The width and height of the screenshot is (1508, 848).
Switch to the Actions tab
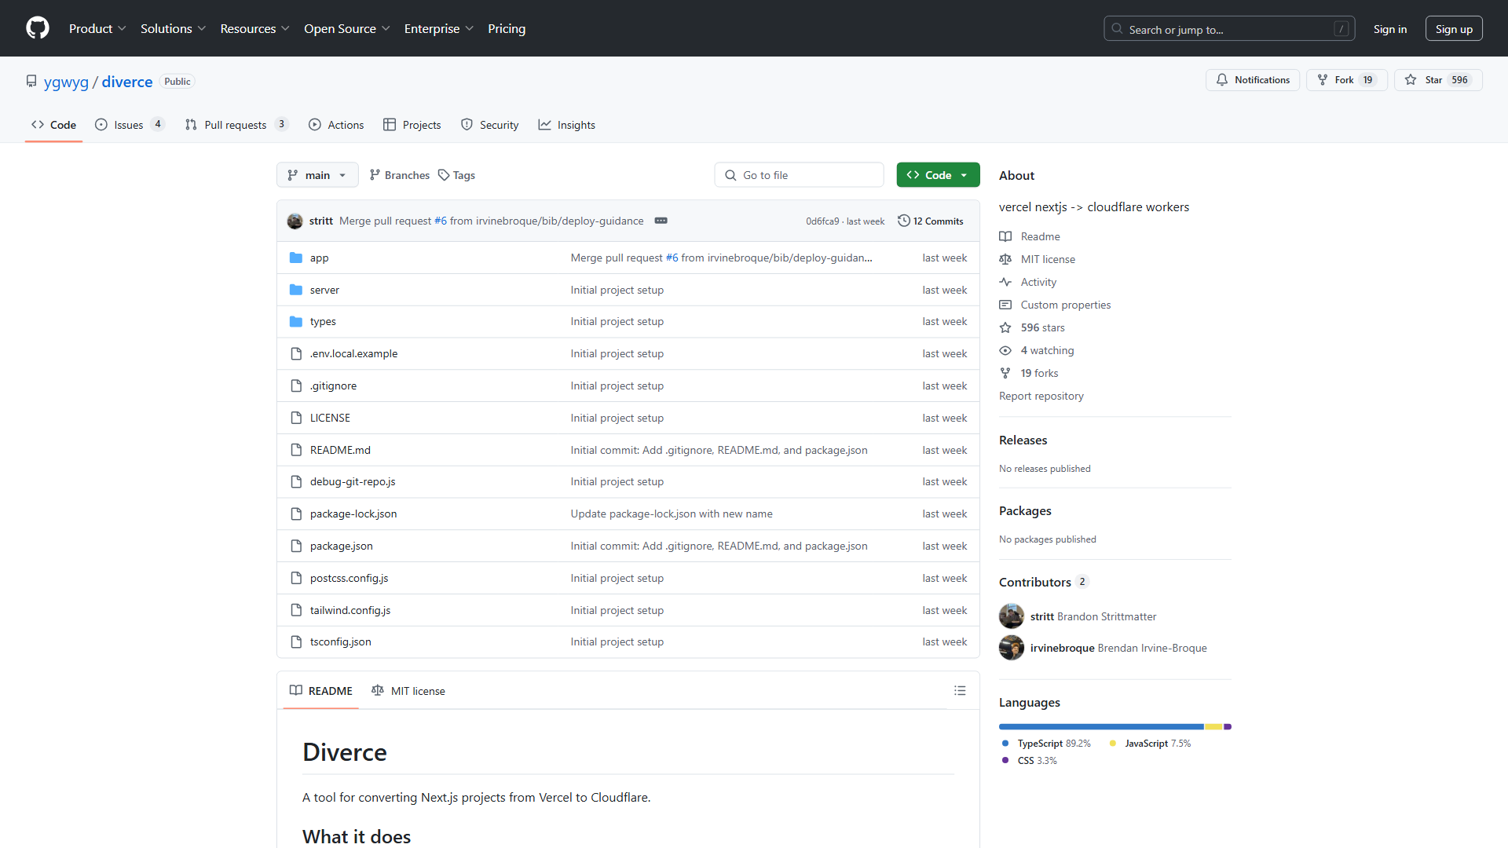(x=336, y=125)
